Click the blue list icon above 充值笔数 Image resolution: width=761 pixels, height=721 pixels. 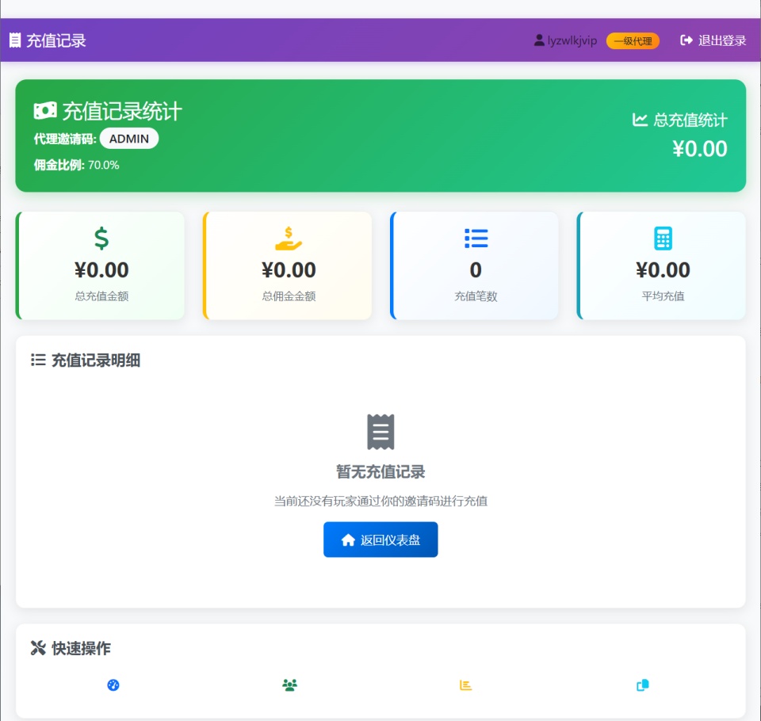(x=476, y=238)
